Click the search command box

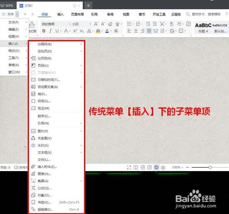[203, 14]
